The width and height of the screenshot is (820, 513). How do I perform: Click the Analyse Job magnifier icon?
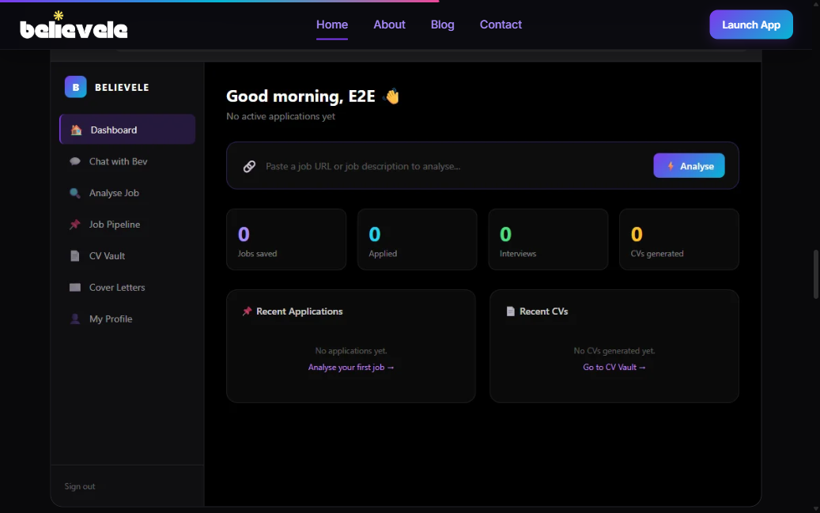[x=73, y=193]
